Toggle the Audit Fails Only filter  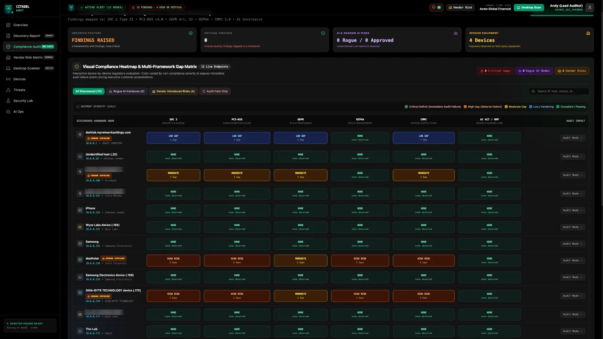[215, 91]
